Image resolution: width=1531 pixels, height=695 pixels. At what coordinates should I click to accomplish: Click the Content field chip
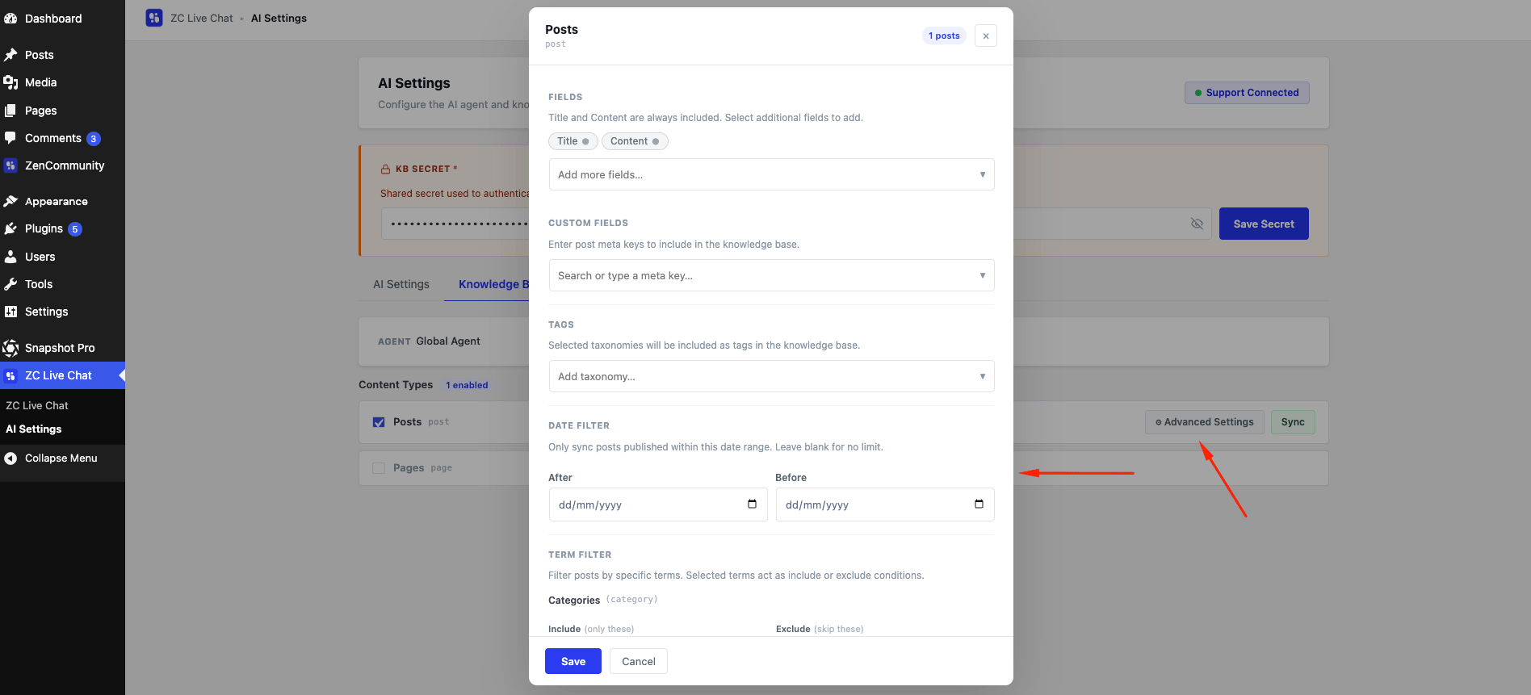coord(635,141)
